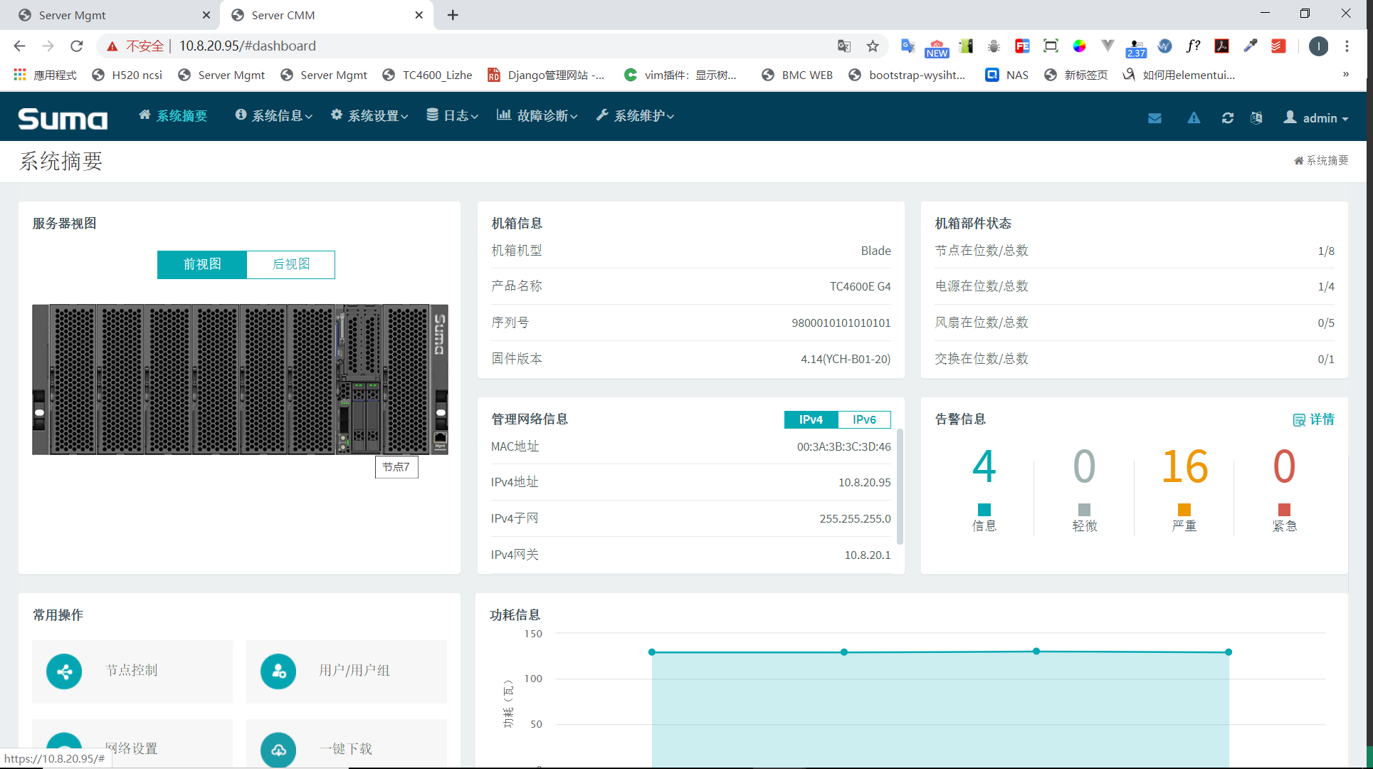The height and width of the screenshot is (769, 1373).
Task: Open the 应用程式 apps grid icon
Action: point(20,75)
